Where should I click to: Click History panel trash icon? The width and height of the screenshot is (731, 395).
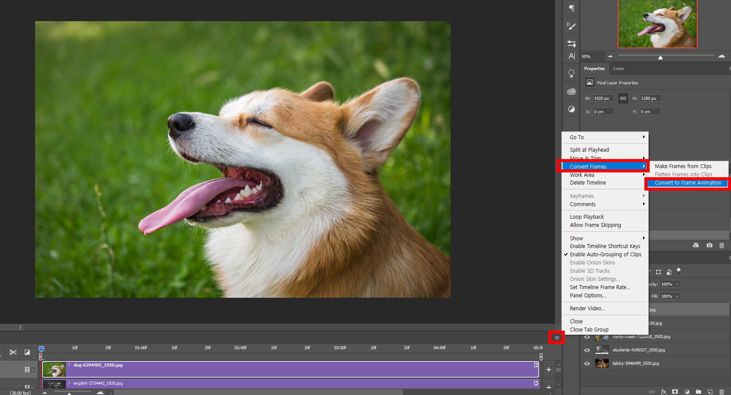coord(721,245)
